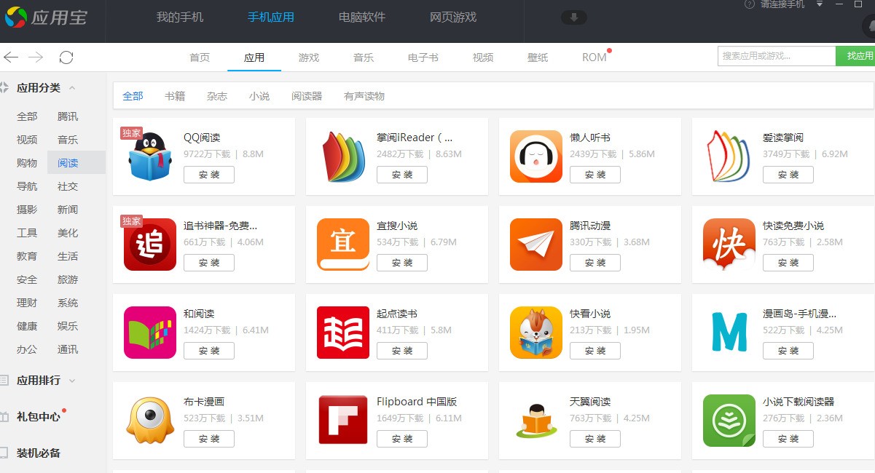Filter by 书籍 category

pos(175,96)
